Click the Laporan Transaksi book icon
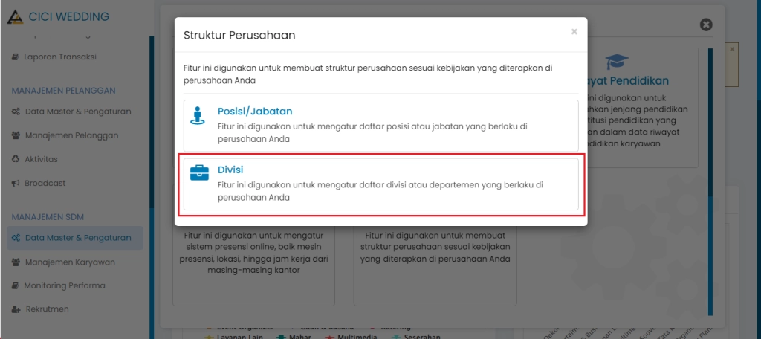The image size is (761, 339). tap(15, 56)
